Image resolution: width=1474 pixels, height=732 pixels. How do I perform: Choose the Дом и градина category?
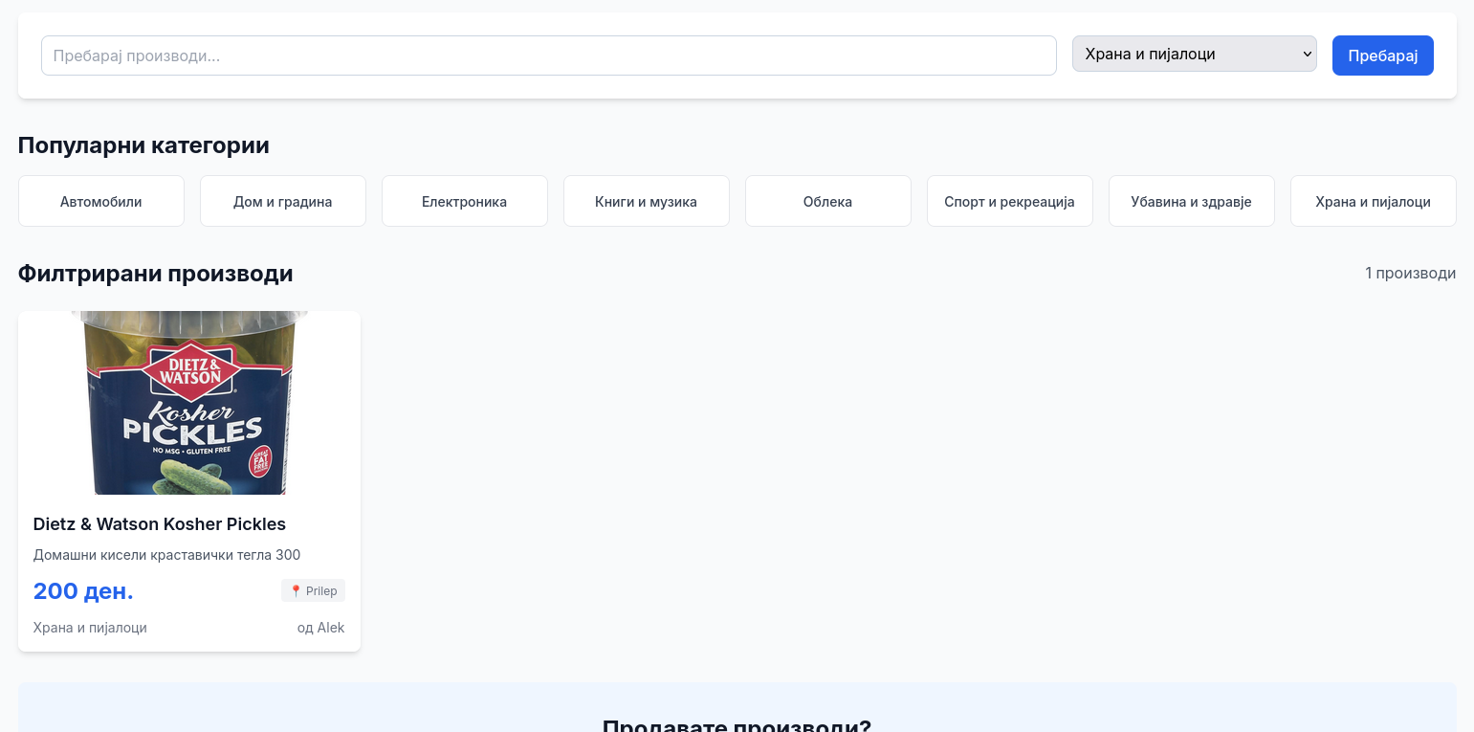pos(283,202)
